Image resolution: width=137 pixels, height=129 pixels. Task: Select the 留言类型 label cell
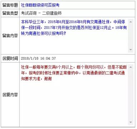(x=10, y=13)
